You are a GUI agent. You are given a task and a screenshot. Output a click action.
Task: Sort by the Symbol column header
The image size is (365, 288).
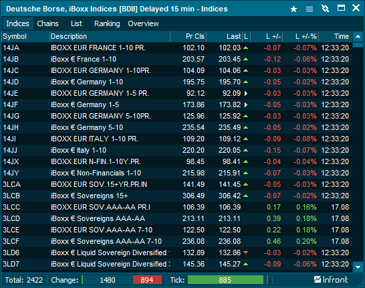25,36
